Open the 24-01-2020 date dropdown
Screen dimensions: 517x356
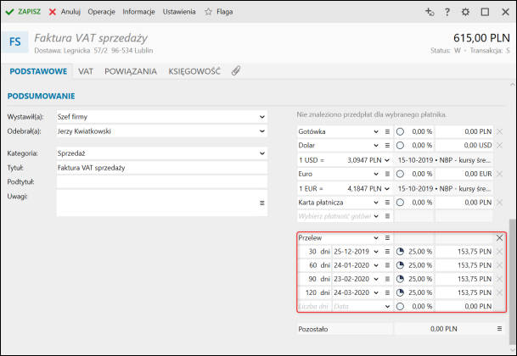pyautogui.click(x=376, y=265)
